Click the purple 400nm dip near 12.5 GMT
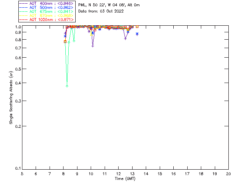 (126, 39)
